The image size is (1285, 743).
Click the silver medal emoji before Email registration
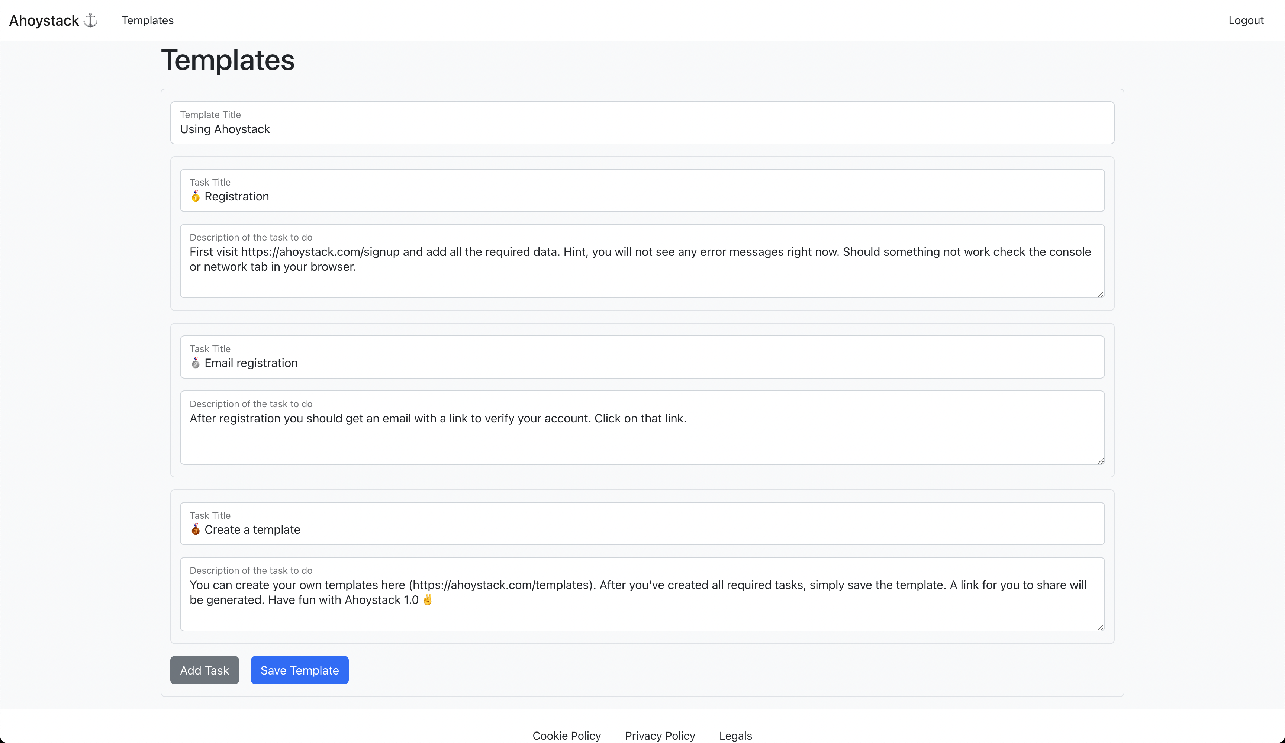click(195, 363)
